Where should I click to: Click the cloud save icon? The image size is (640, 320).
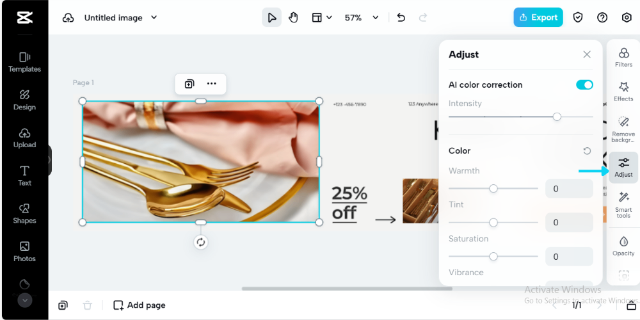68,18
